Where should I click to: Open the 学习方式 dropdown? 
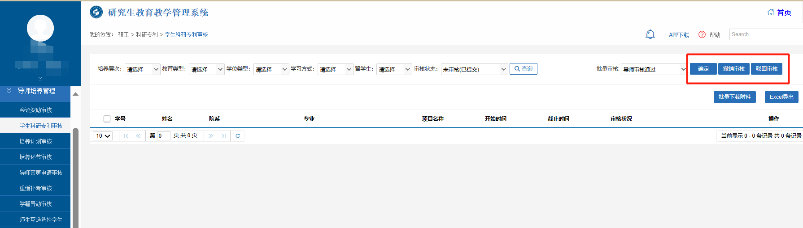click(336, 69)
